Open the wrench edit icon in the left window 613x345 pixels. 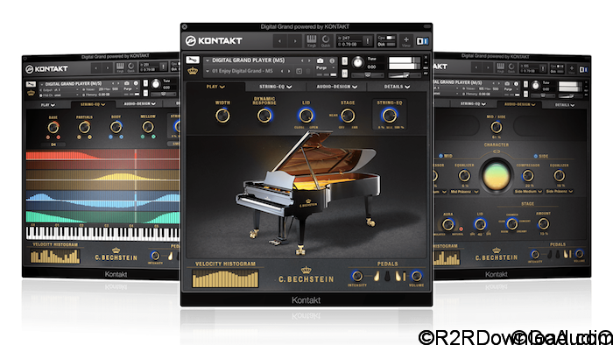[31, 84]
